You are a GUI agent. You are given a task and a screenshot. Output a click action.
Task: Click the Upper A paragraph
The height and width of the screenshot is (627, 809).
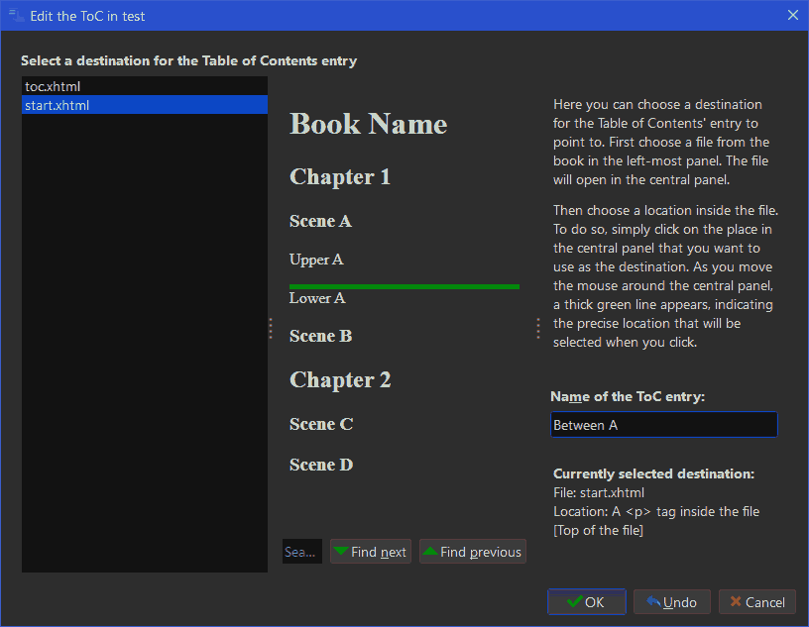(316, 260)
